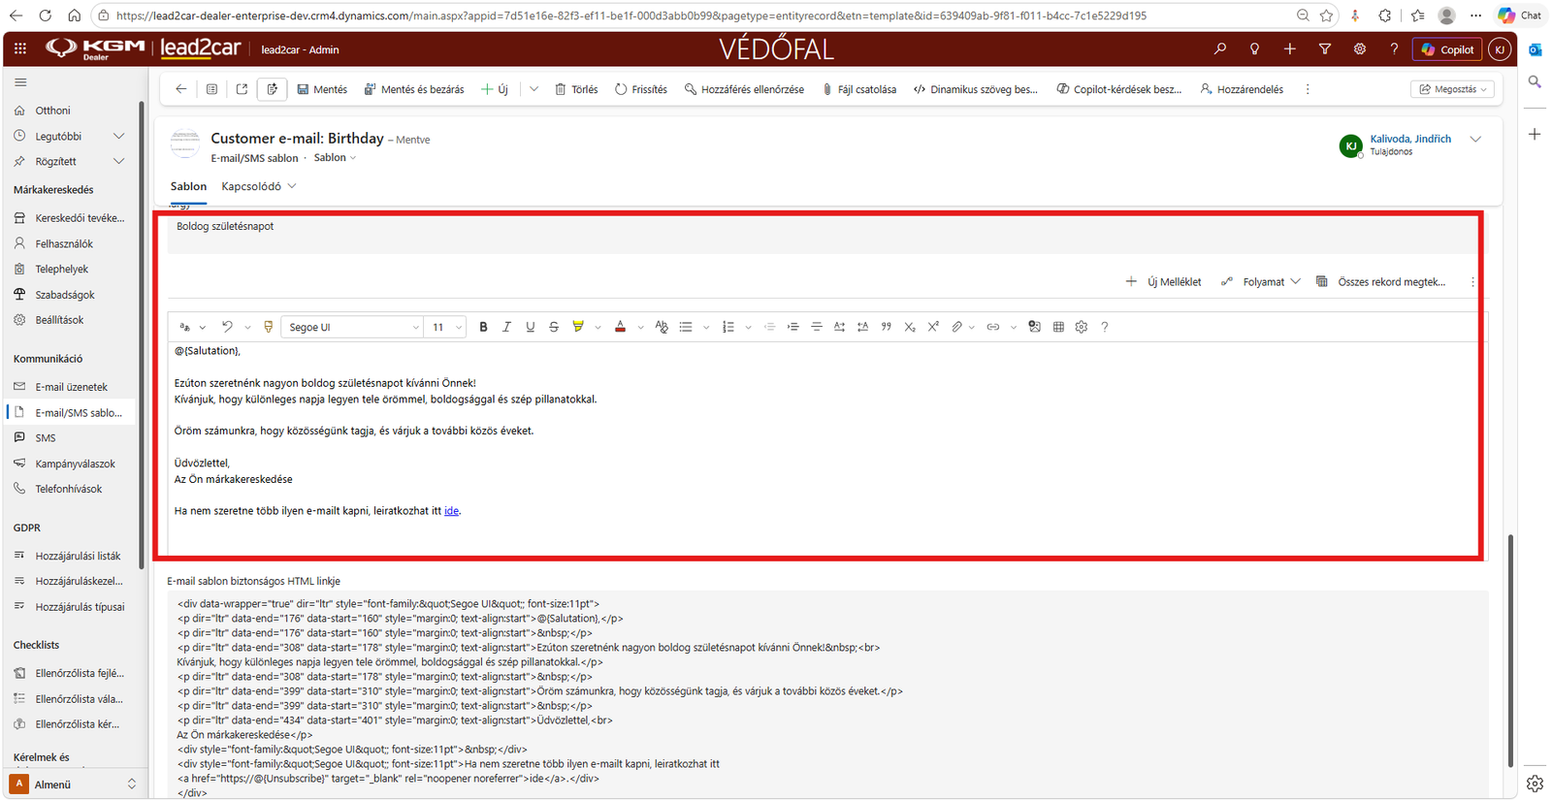Collapse the left navigation hamburger menu
Viewport: 1552px width, 800px height.
[20, 82]
